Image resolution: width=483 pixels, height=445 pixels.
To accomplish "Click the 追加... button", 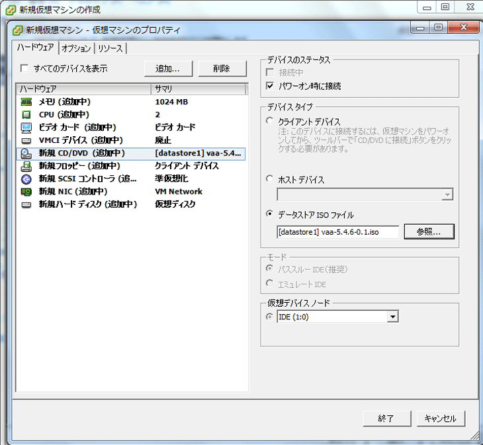I will pyautogui.click(x=168, y=68).
